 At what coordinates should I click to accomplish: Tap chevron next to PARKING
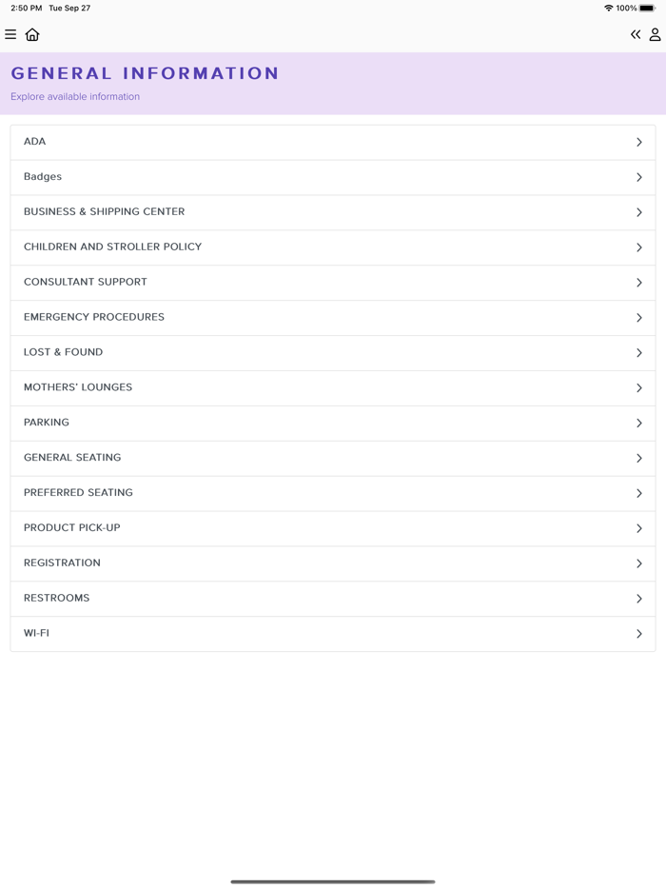[x=639, y=424]
